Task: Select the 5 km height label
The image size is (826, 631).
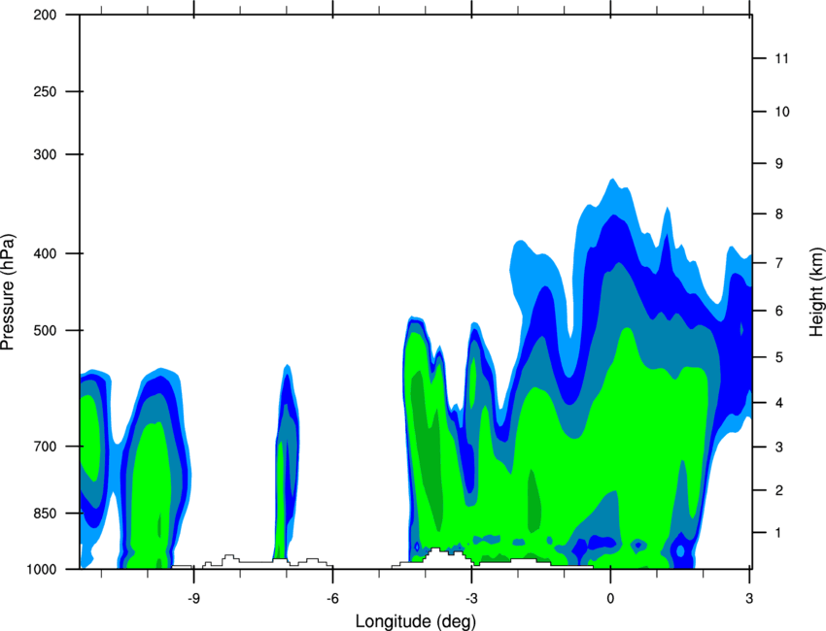Action: click(779, 357)
